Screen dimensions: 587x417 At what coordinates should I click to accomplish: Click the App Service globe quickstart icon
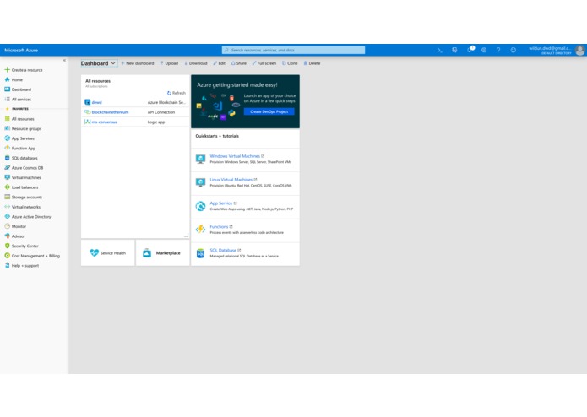coord(201,206)
